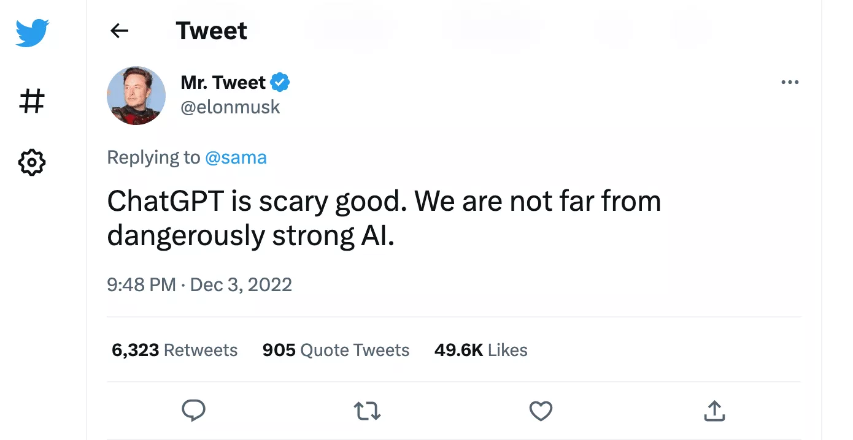Click the Twitter bird home logo

tap(32, 32)
